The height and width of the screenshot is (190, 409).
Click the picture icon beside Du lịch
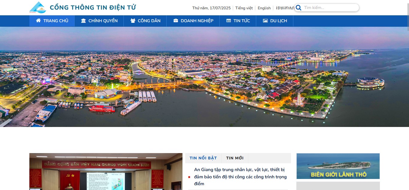(x=265, y=21)
